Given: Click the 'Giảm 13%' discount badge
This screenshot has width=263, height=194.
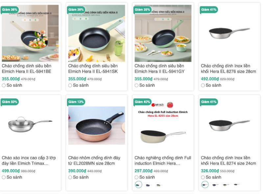Looking at the screenshot, I should pyautogui.click(x=76, y=102).
